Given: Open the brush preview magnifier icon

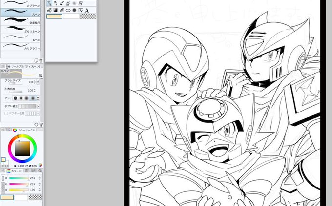Looking at the screenshot, I should coord(41,75).
